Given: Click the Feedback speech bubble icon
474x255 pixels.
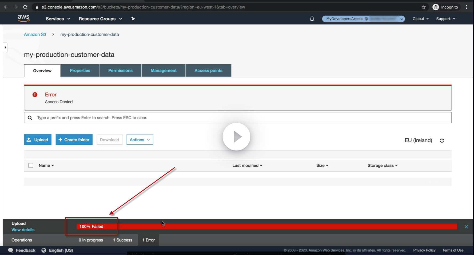Looking at the screenshot, I should pos(10,250).
